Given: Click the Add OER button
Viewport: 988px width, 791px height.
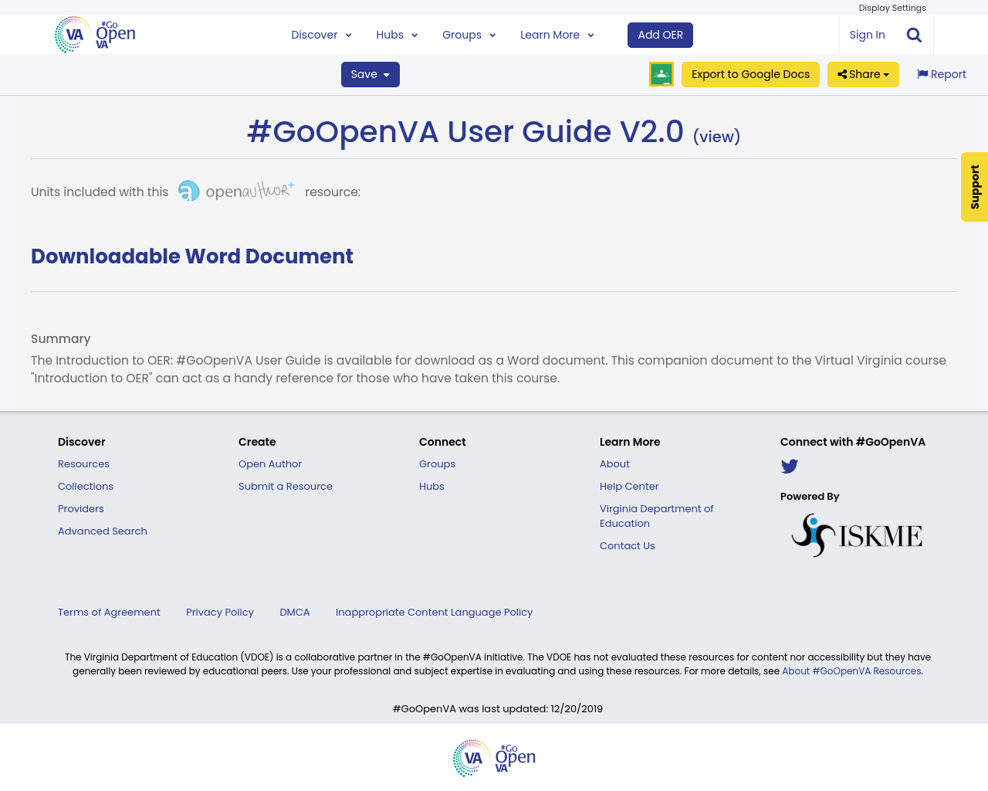Looking at the screenshot, I should [660, 33].
